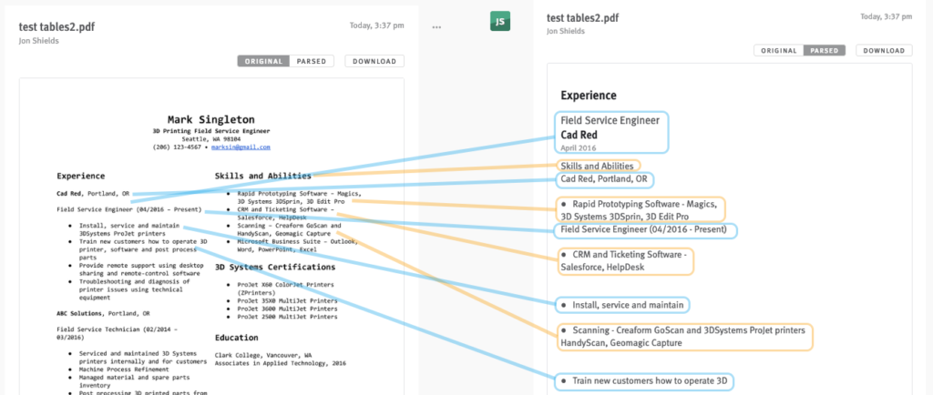Select parsed CRM and Ticketing Software block
The image size is (933, 395).
pyautogui.click(x=624, y=261)
